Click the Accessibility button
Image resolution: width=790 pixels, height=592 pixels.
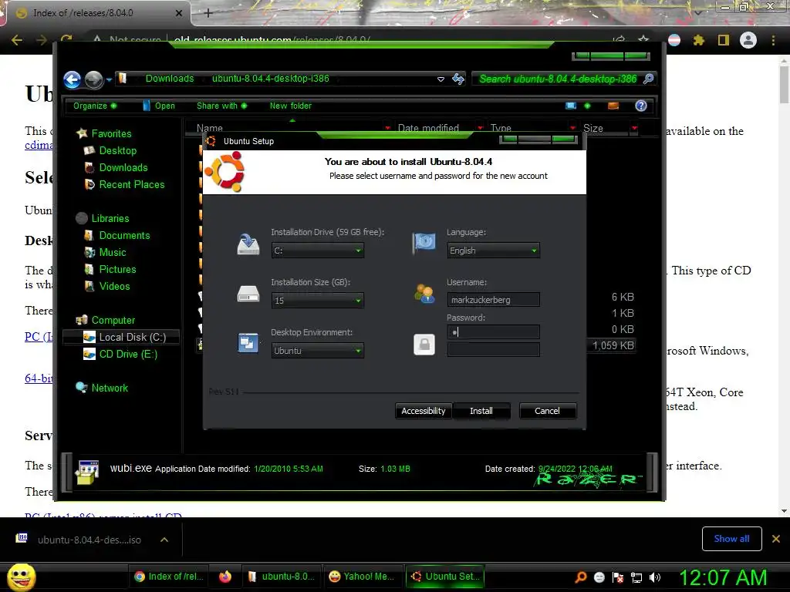coord(424,411)
